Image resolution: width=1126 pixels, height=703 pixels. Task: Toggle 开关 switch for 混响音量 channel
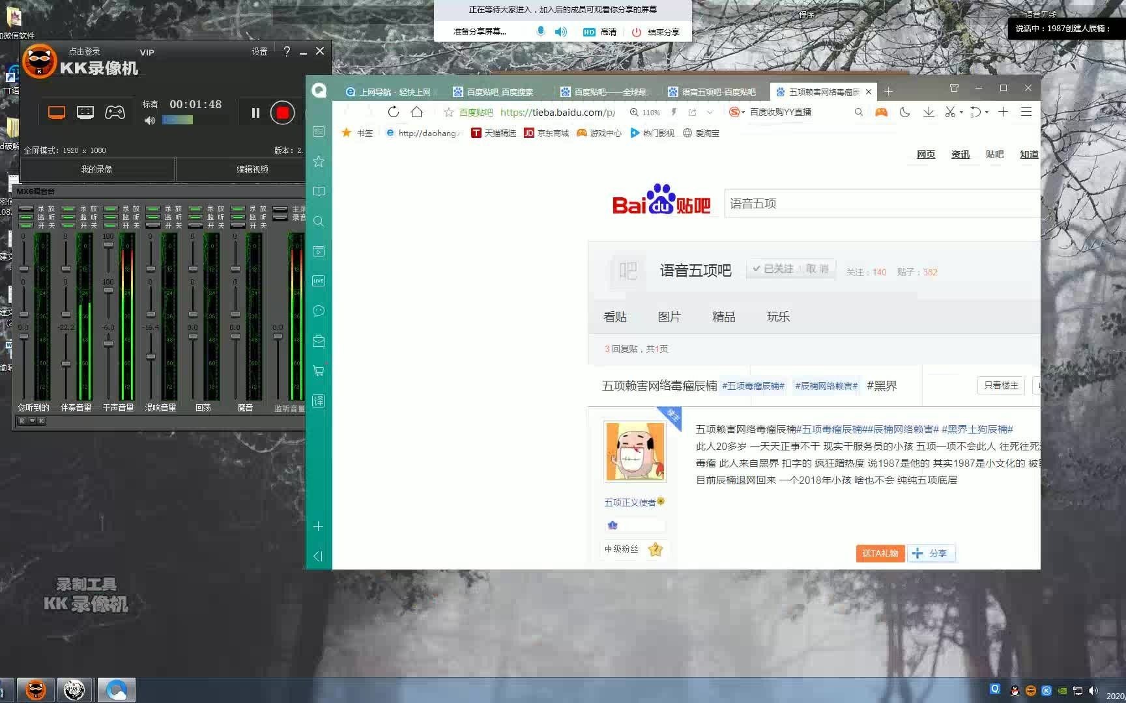153,225
